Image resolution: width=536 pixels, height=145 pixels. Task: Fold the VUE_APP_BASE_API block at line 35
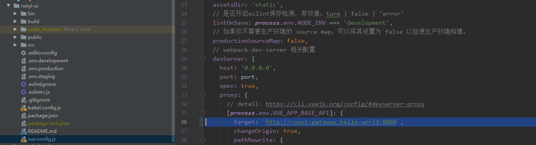click(203, 113)
